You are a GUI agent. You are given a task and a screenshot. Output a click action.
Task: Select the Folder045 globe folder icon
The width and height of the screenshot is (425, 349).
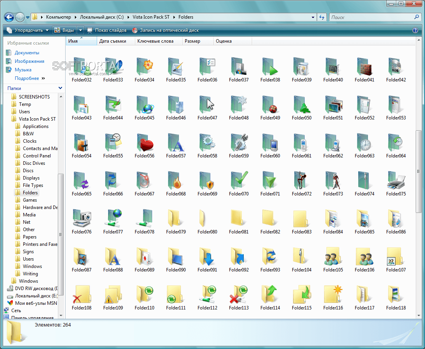(144, 105)
